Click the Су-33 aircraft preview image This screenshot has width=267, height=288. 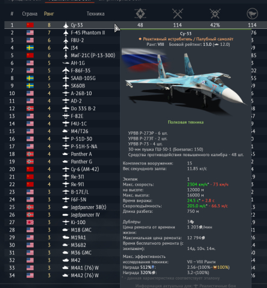[184, 83]
